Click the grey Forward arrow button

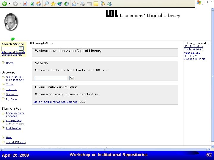(x=15, y=4)
